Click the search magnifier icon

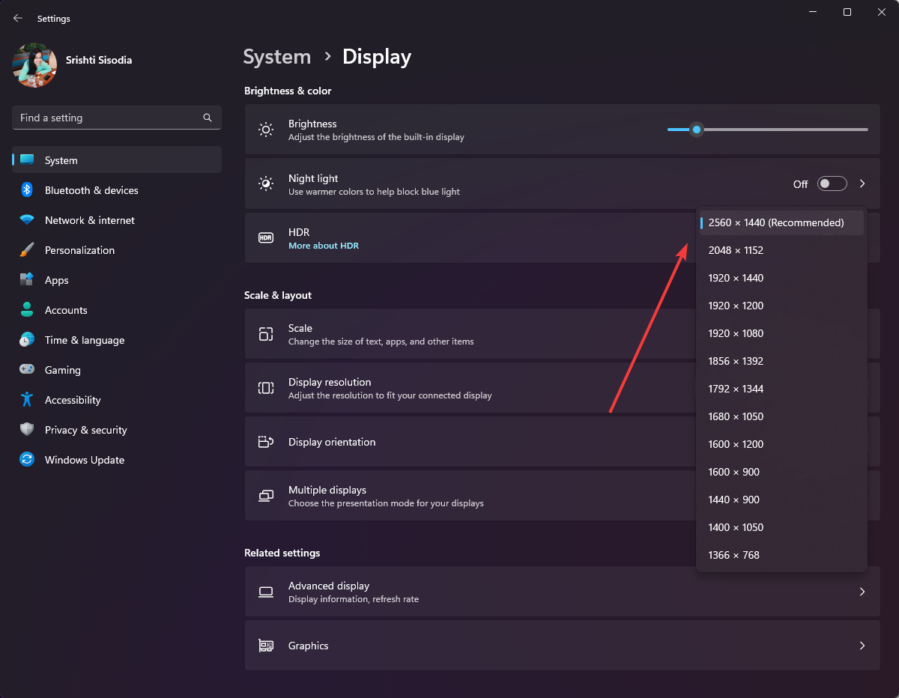point(208,118)
